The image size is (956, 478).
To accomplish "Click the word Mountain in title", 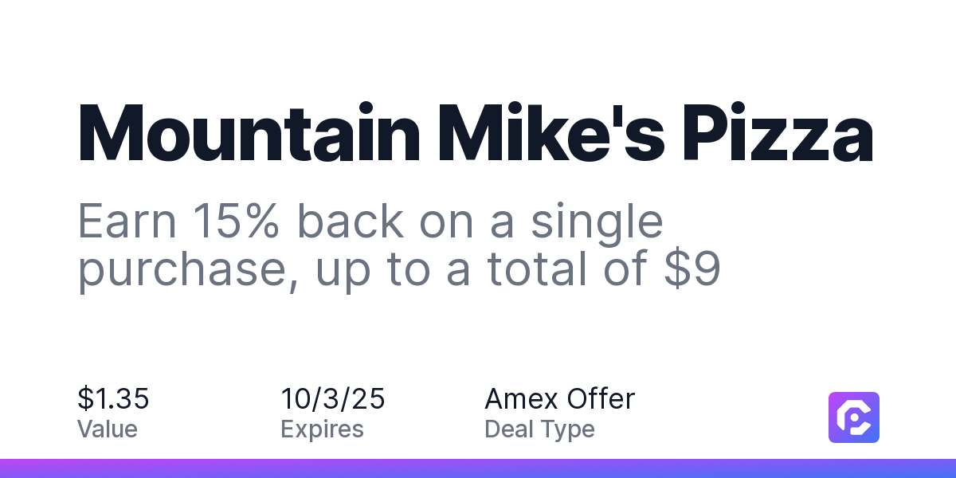I will tap(249, 134).
